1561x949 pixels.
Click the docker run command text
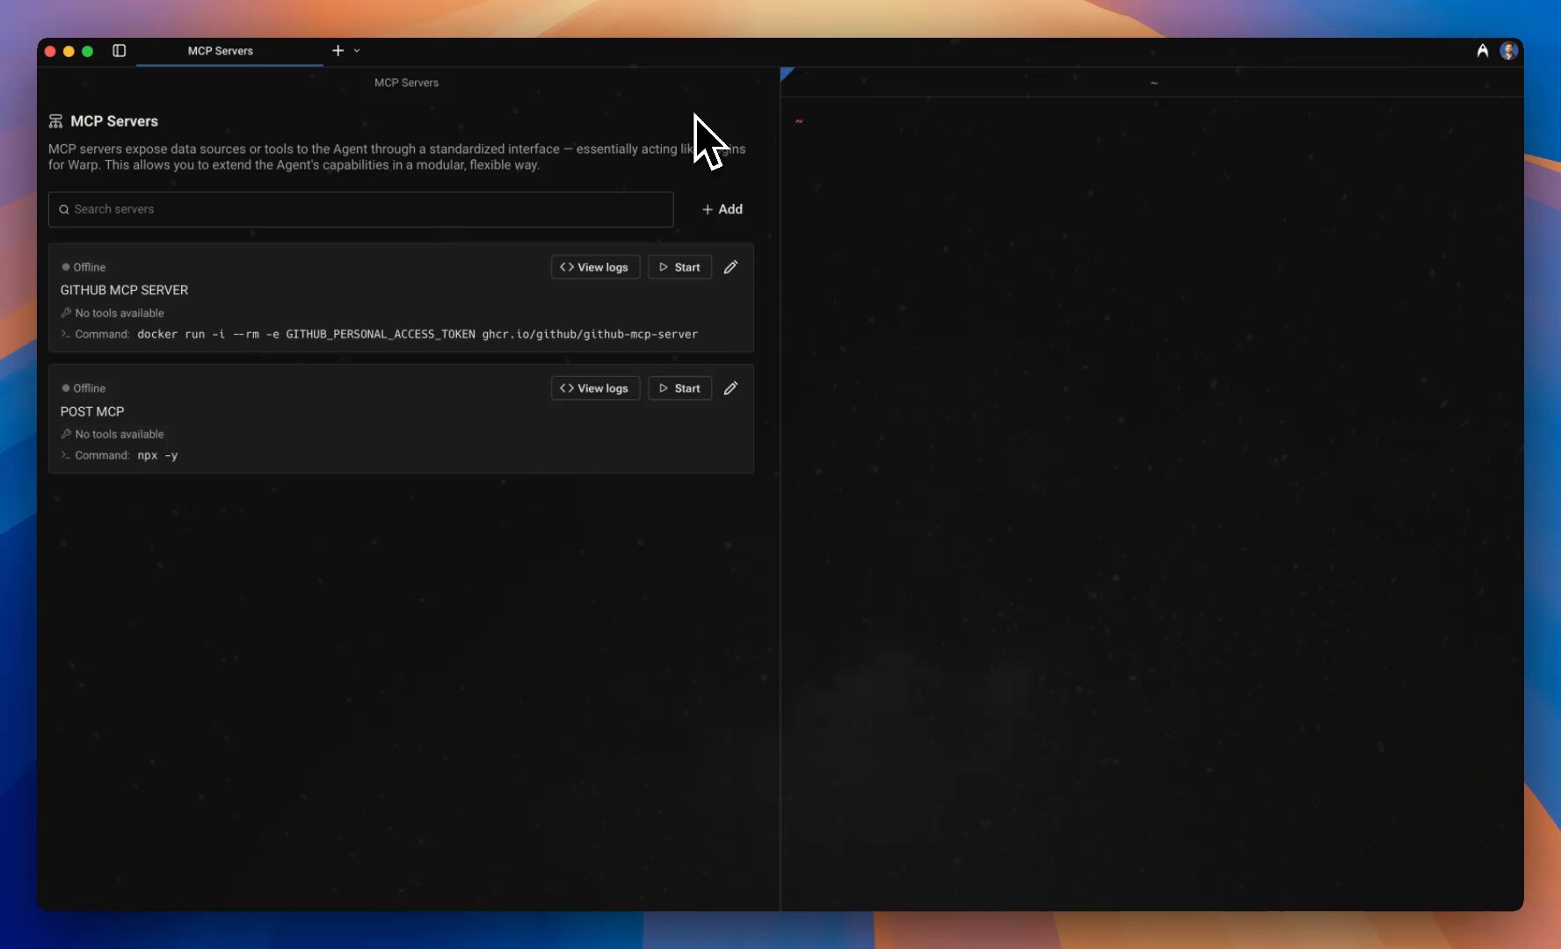(x=417, y=334)
